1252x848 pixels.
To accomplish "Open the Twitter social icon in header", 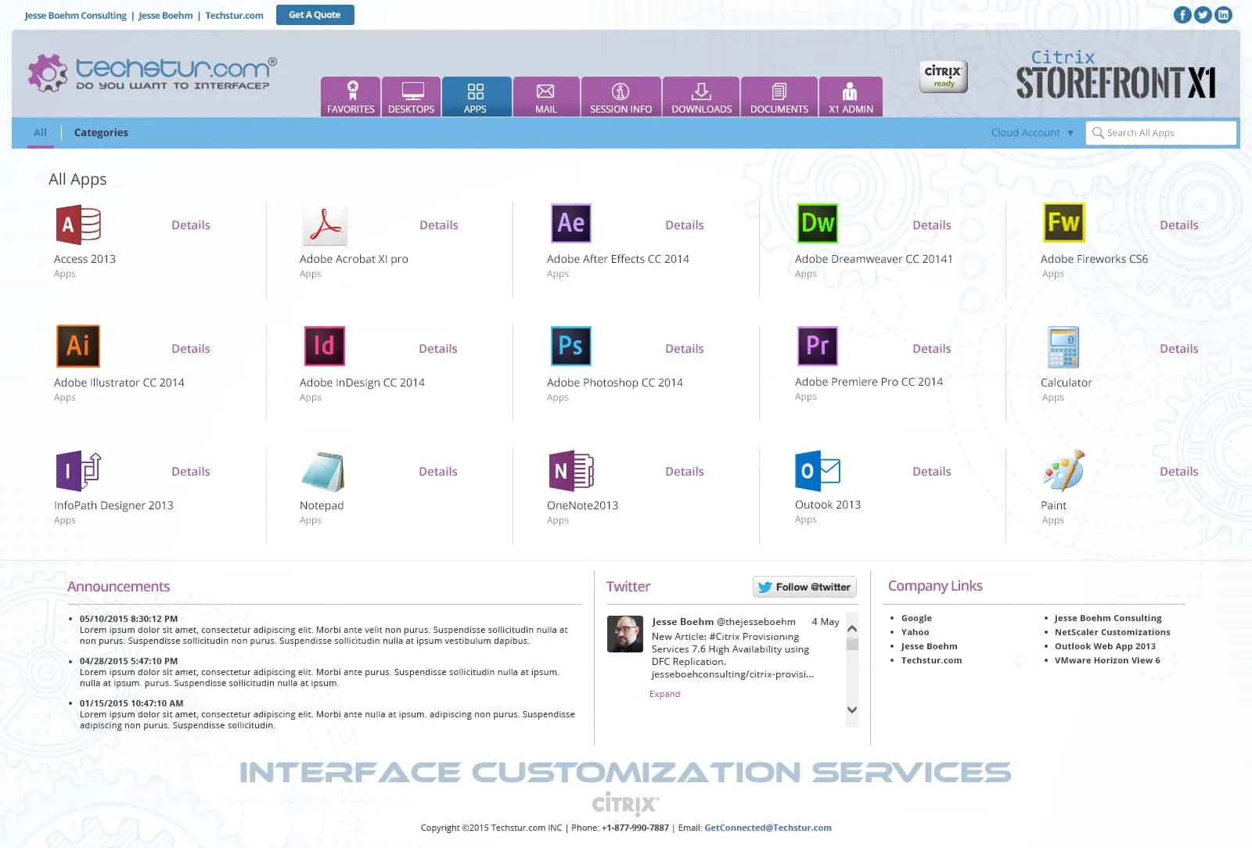I will [x=1203, y=15].
